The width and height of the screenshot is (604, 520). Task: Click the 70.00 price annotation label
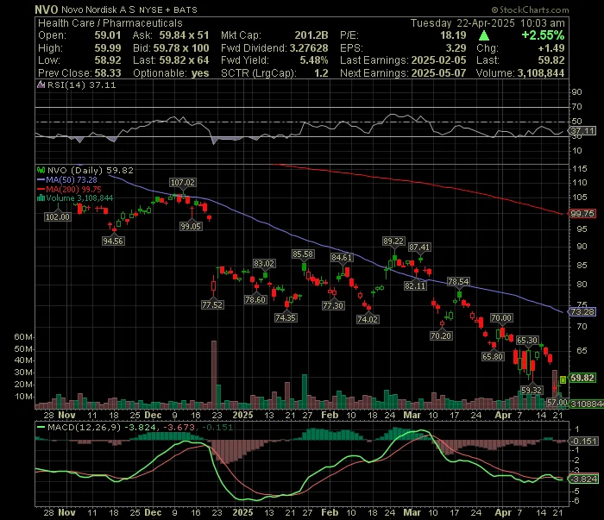pos(501,318)
